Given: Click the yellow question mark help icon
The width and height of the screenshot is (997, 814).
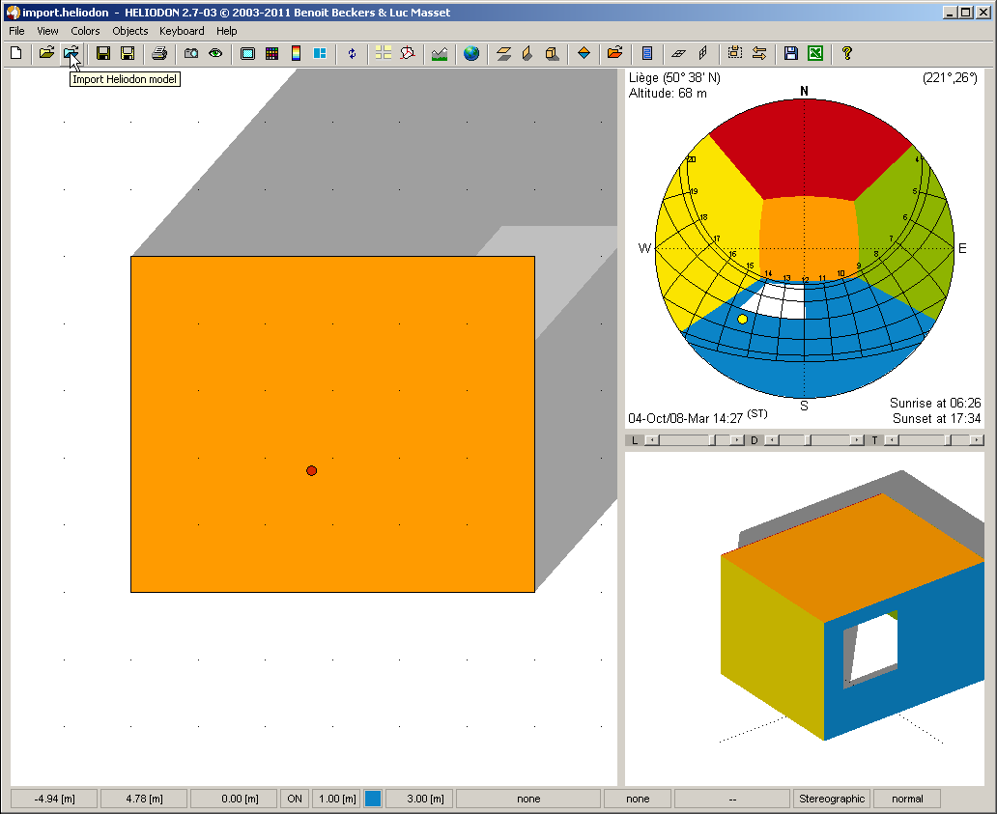Looking at the screenshot, I should pos(847,53).
